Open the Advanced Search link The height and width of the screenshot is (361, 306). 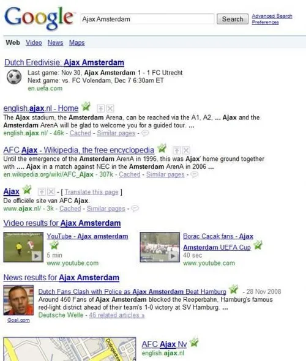tap(272, 16)
